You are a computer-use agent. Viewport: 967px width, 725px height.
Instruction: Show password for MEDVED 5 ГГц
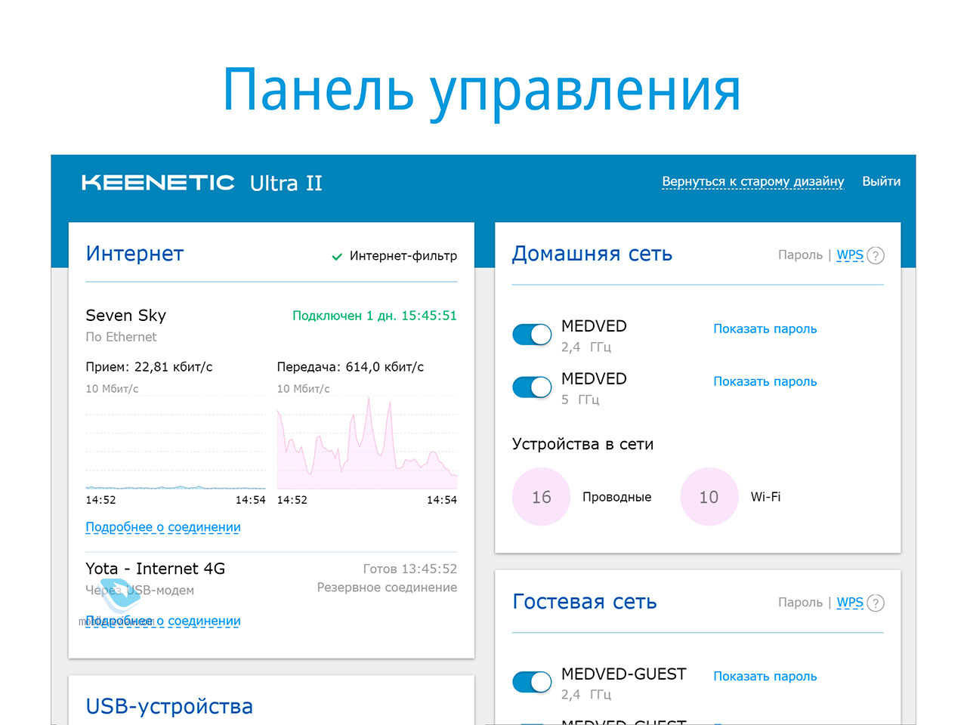point(765,381)
